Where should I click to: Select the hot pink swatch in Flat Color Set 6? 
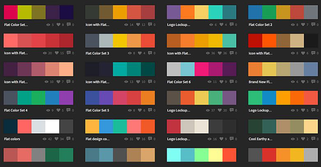pos(202,69)
